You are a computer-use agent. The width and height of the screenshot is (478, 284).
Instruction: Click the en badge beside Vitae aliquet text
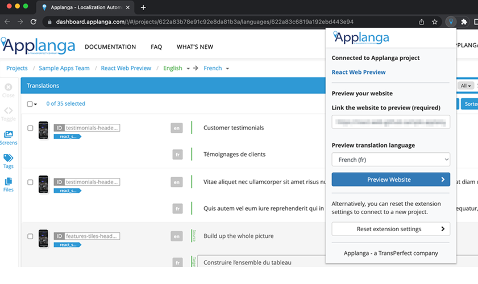point(177,182)
